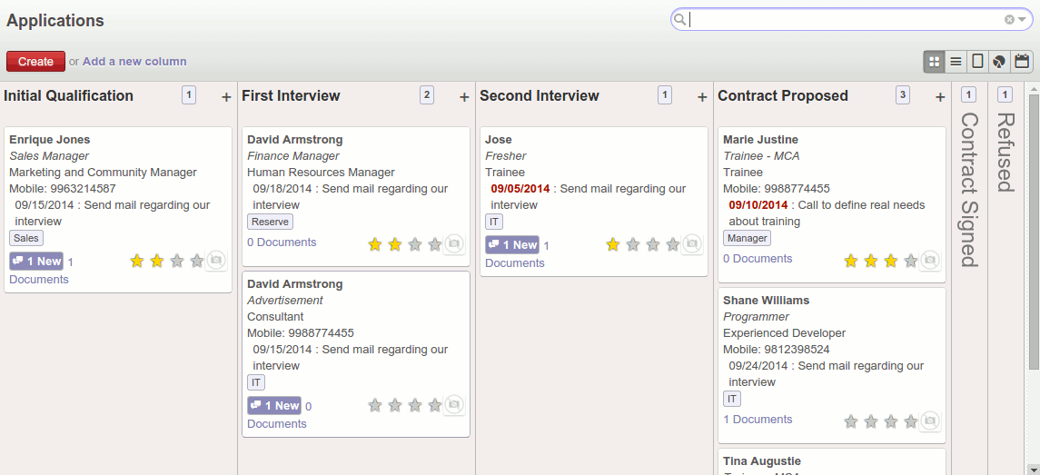Image resolution: width=1040 pixels, height=475 pixels.
Task: Add a card in the Initial Qualification column
Action: 226,97
